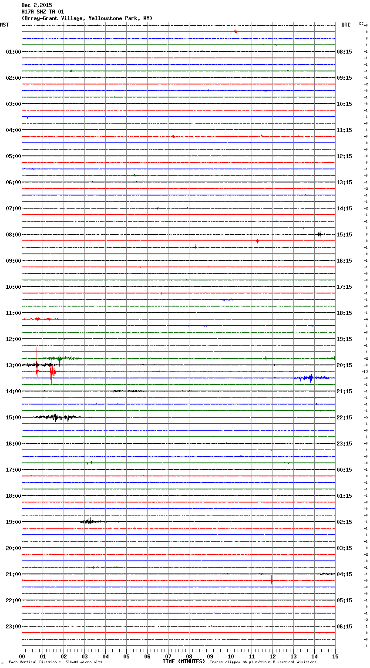
Task: Click the 08 minute axis tick label
Action: click(x=189, y=656)
